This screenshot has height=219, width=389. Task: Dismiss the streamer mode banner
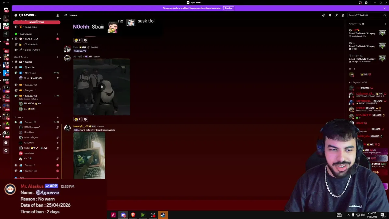coord(384,8)
